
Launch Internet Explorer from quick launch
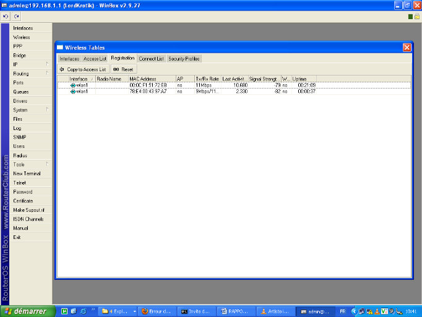tap(84, 311)
